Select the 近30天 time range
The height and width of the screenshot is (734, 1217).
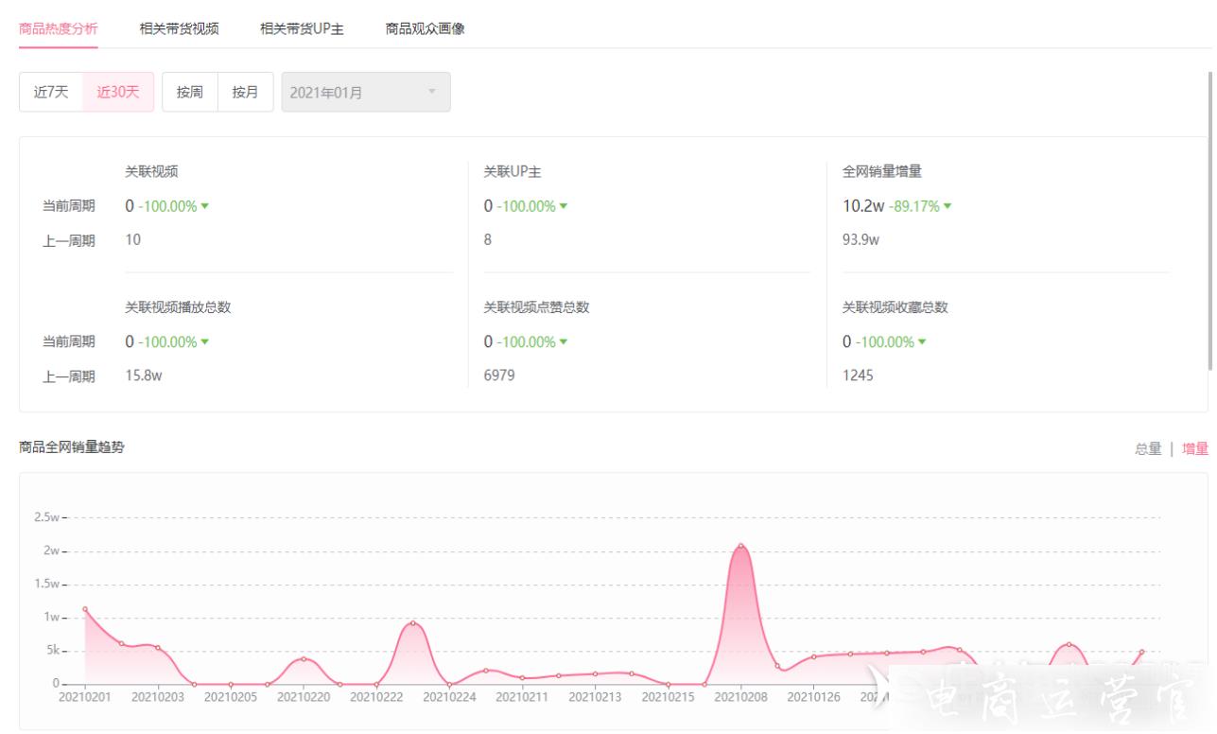tap(118, 92)
